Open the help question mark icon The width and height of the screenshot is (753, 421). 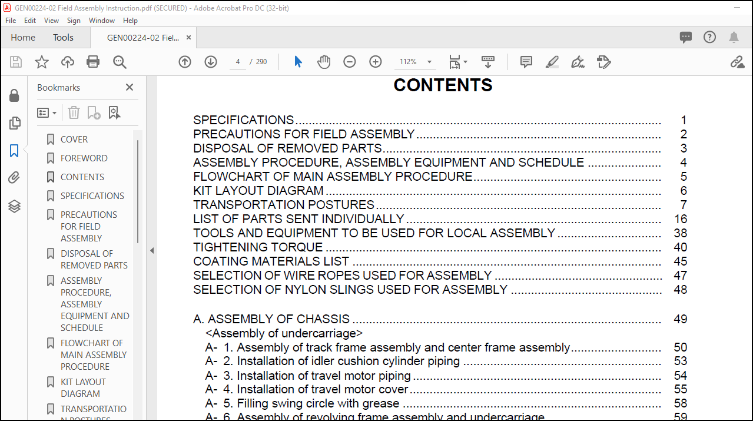[x=710, y=37]
